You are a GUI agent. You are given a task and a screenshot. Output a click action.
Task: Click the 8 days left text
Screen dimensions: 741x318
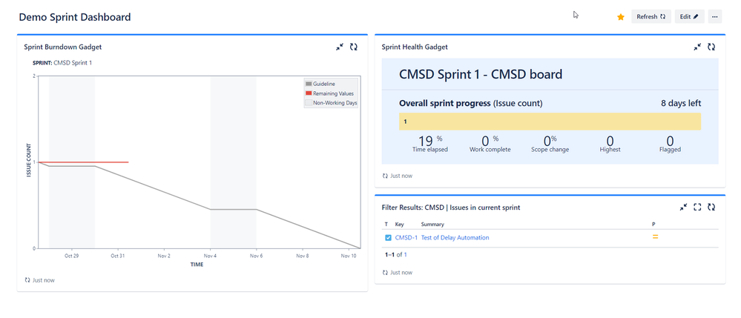tap(681, 103)
